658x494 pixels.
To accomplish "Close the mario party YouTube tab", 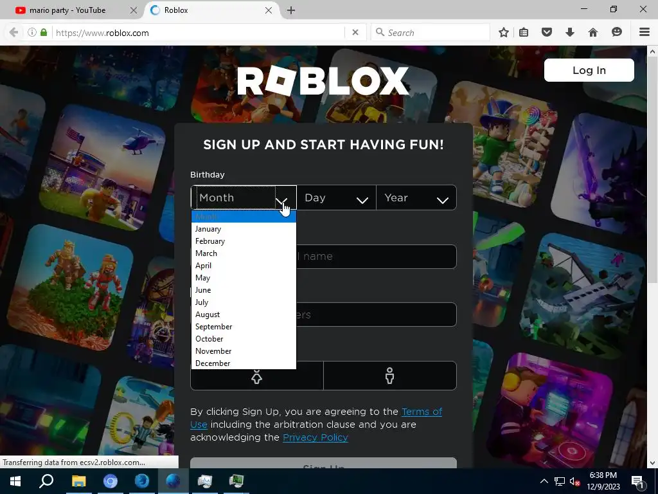I will [134, 10].
